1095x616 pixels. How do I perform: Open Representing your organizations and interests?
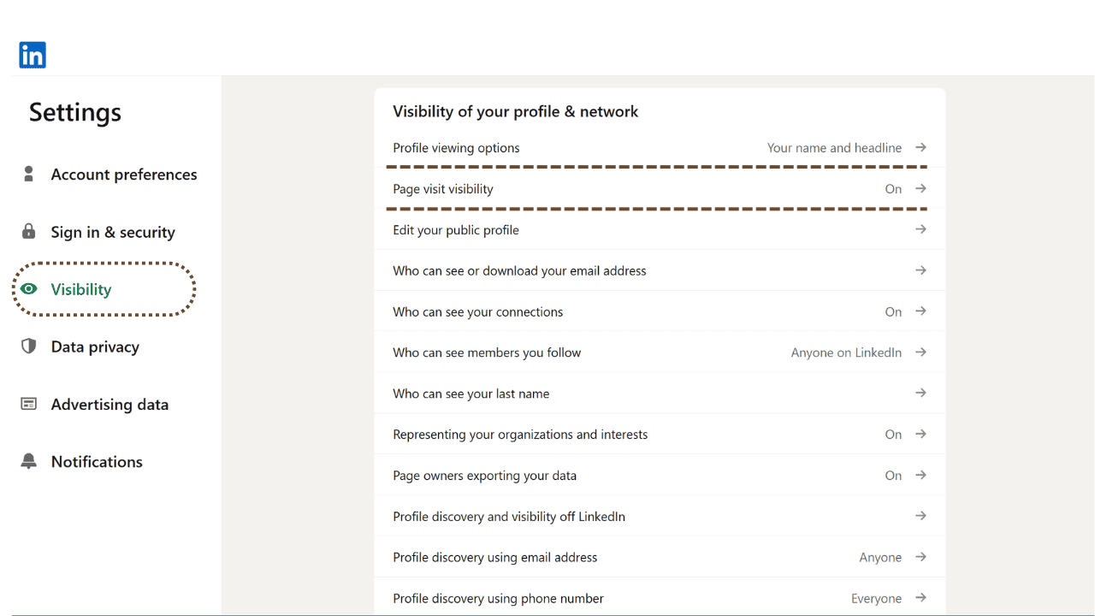click(x=519, y=435)
